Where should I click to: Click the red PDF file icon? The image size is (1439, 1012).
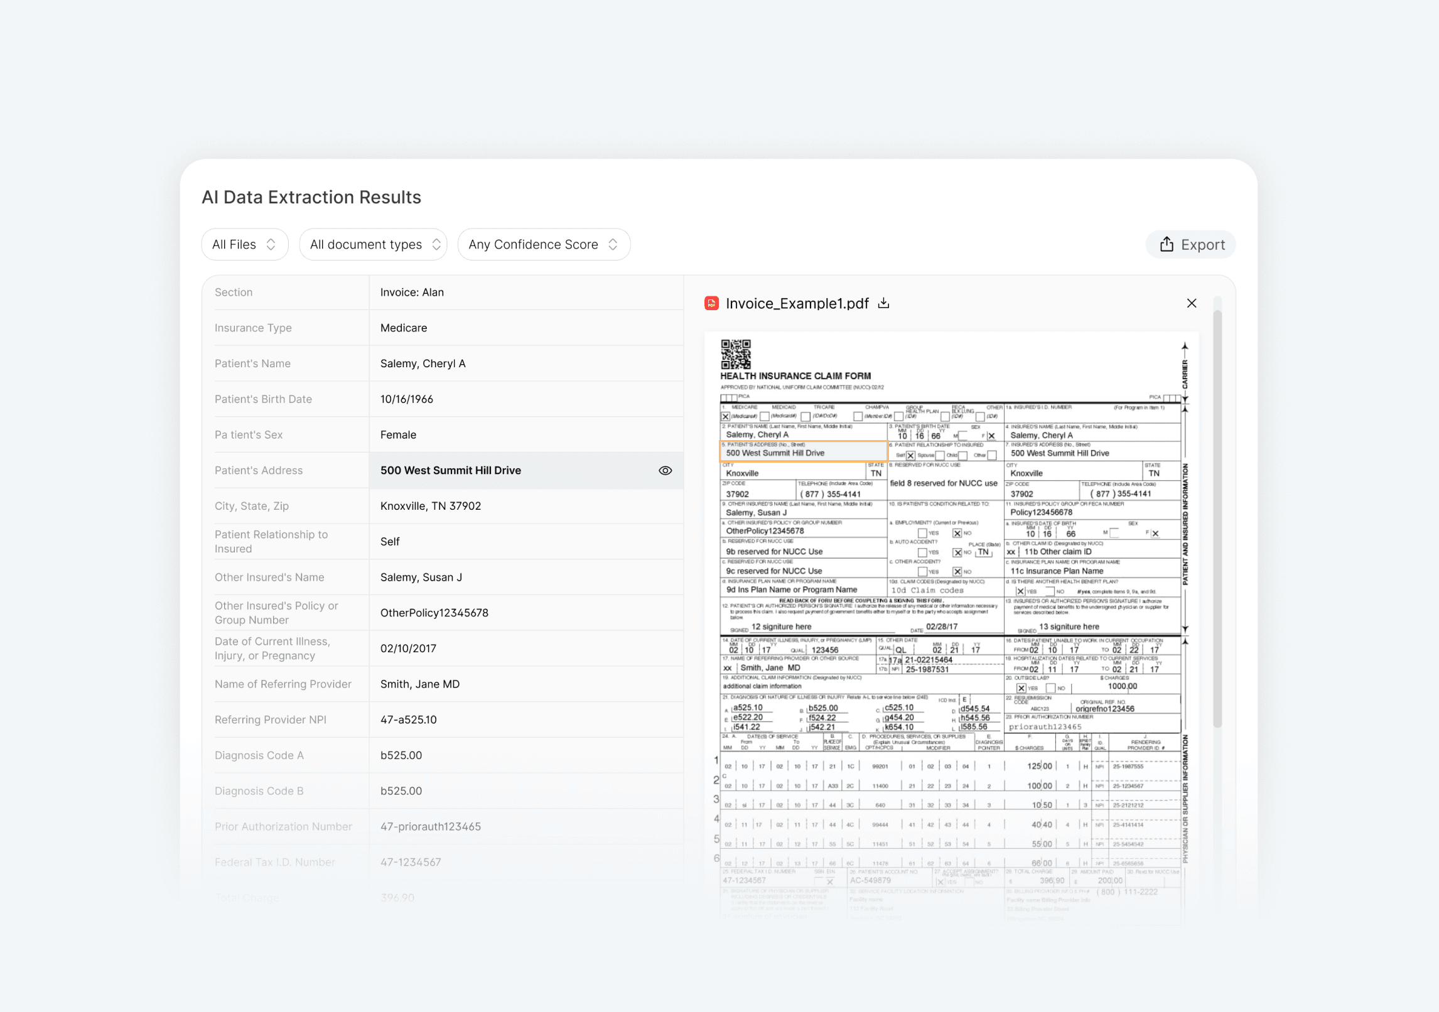click(711, 303)
